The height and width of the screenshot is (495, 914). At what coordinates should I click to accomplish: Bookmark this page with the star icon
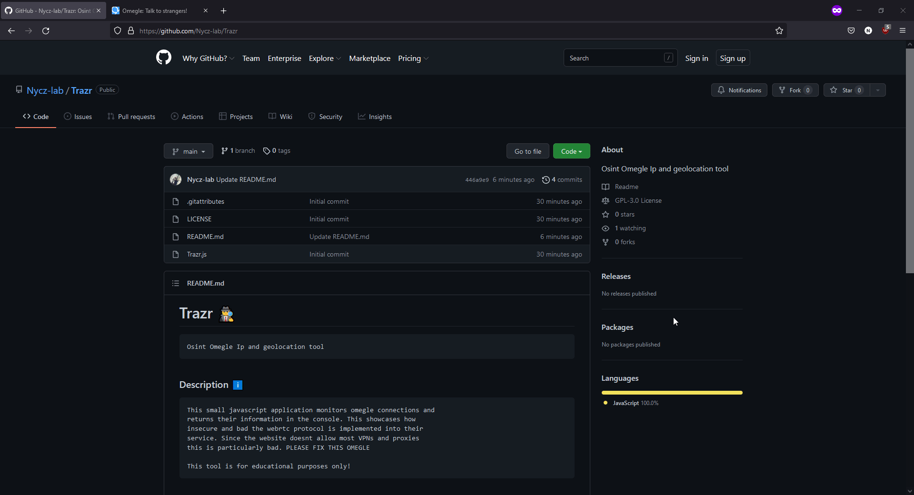779,31
